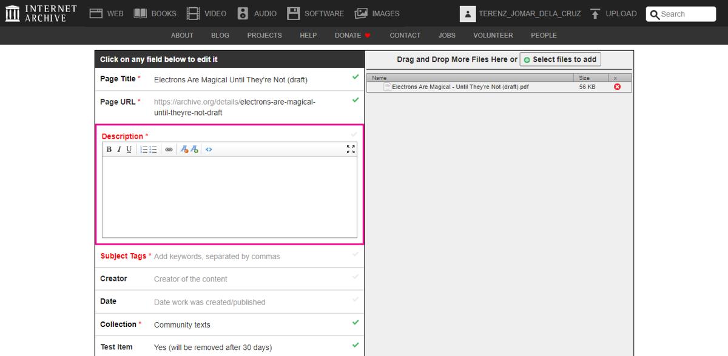The width and height of the screenshot is (728, 356).
Task: Expand the Description editor to fullscreen
Action: [350, 149]
